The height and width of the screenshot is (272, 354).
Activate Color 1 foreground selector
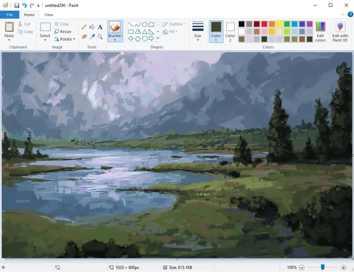216,32
